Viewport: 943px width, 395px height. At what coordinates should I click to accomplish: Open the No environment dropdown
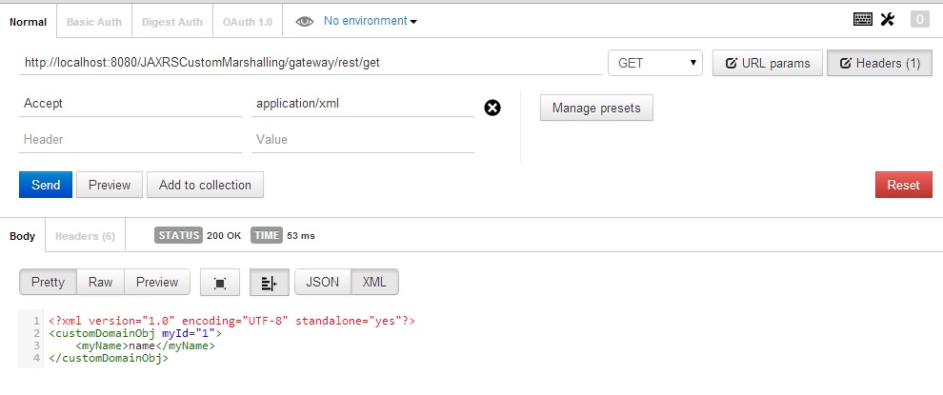(371, 21)
